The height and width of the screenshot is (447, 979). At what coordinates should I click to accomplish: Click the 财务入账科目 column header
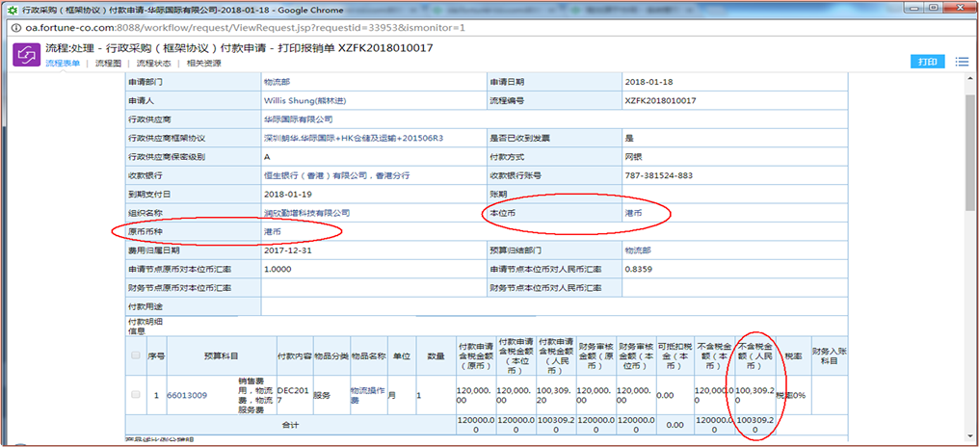coord(829,355)
